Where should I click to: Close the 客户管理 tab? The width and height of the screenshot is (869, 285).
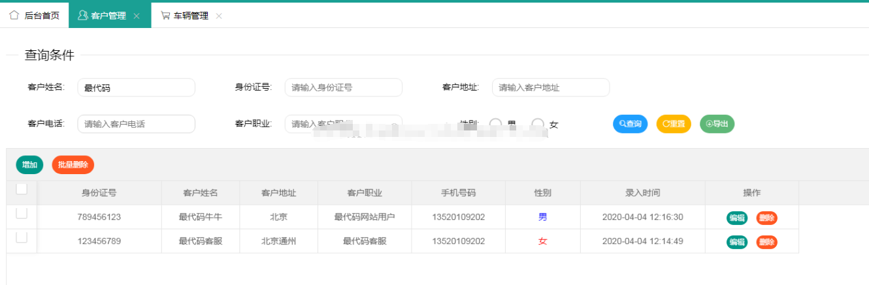pos(136,16)
